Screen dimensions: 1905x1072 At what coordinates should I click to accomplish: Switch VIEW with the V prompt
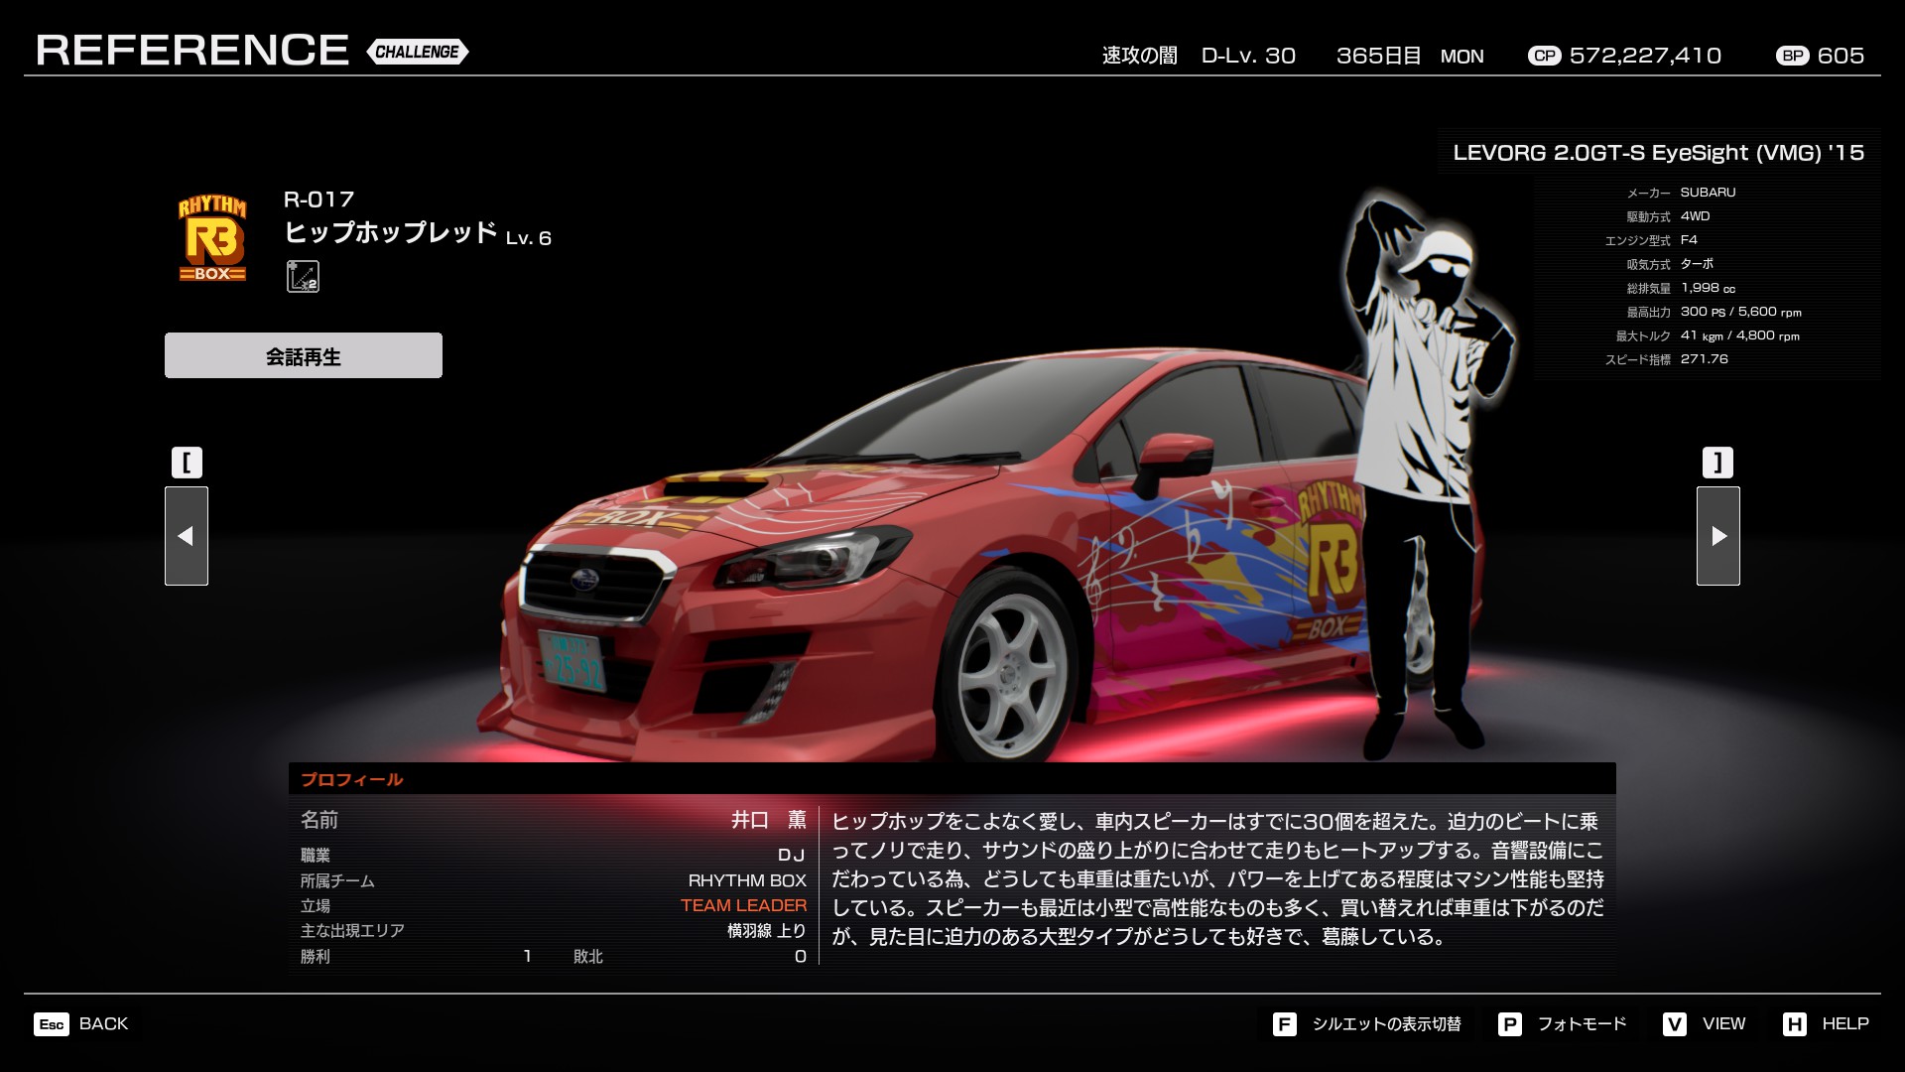pos(1705,1023)
